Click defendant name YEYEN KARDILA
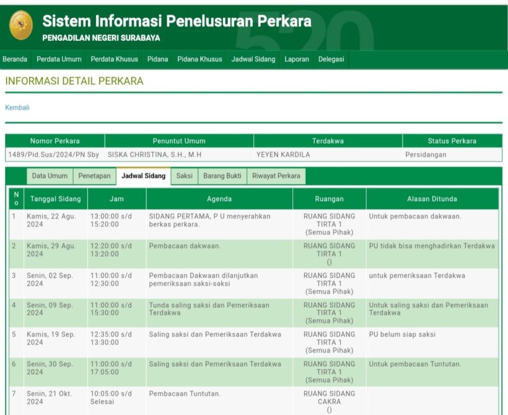 [283, 155]
